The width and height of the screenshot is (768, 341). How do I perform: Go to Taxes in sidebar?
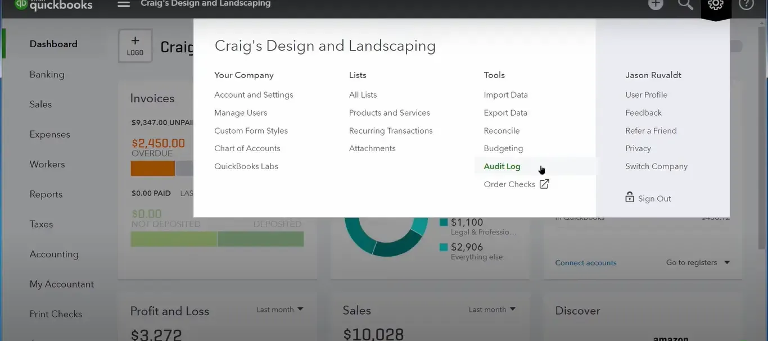(x=41, y=224)
